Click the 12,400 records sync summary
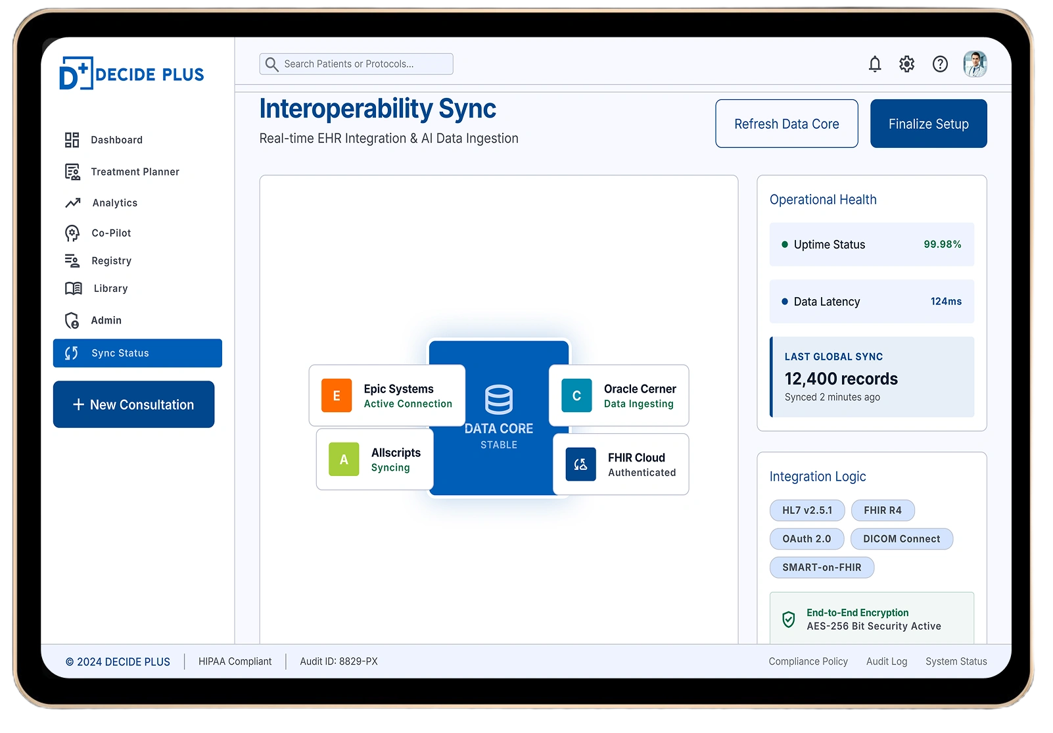The width and height of the screenshot is (1053, 733). point(872,377)
